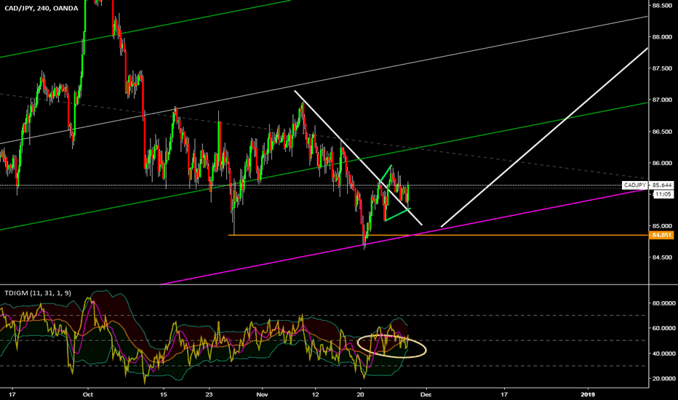
Task: Click the 2019 label on time axis
Action: coord(588,394)
